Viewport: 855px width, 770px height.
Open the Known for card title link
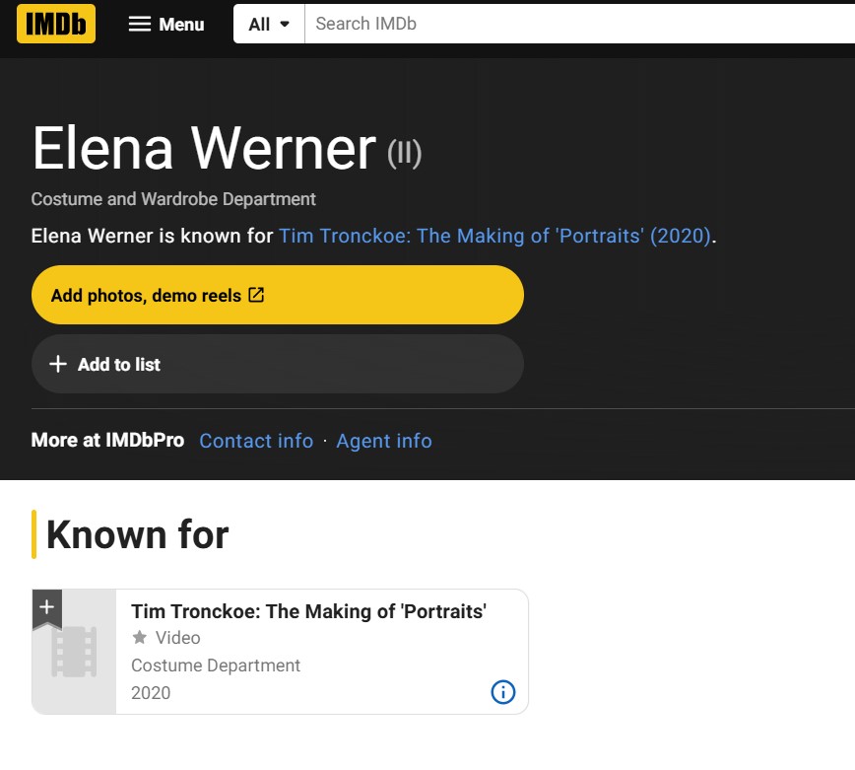click(x=308, y=611)
